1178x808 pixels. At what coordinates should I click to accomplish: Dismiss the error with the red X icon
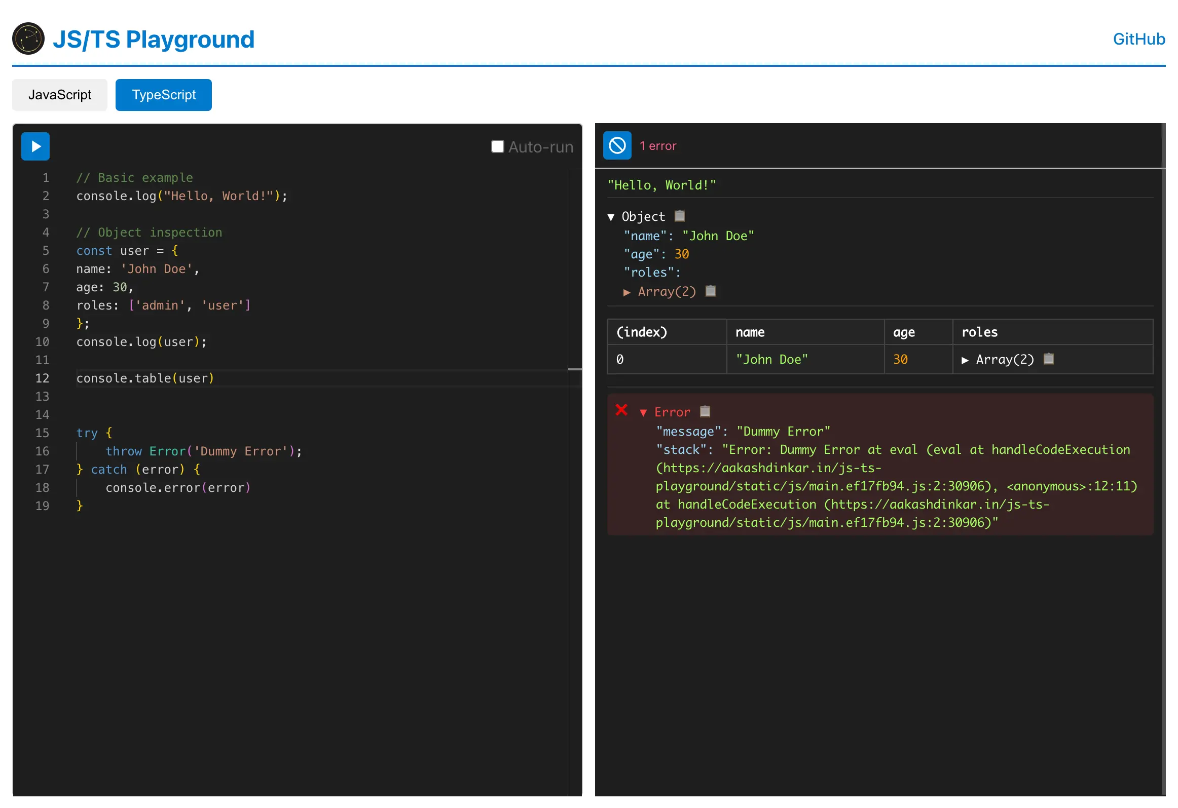click(621, 411)
